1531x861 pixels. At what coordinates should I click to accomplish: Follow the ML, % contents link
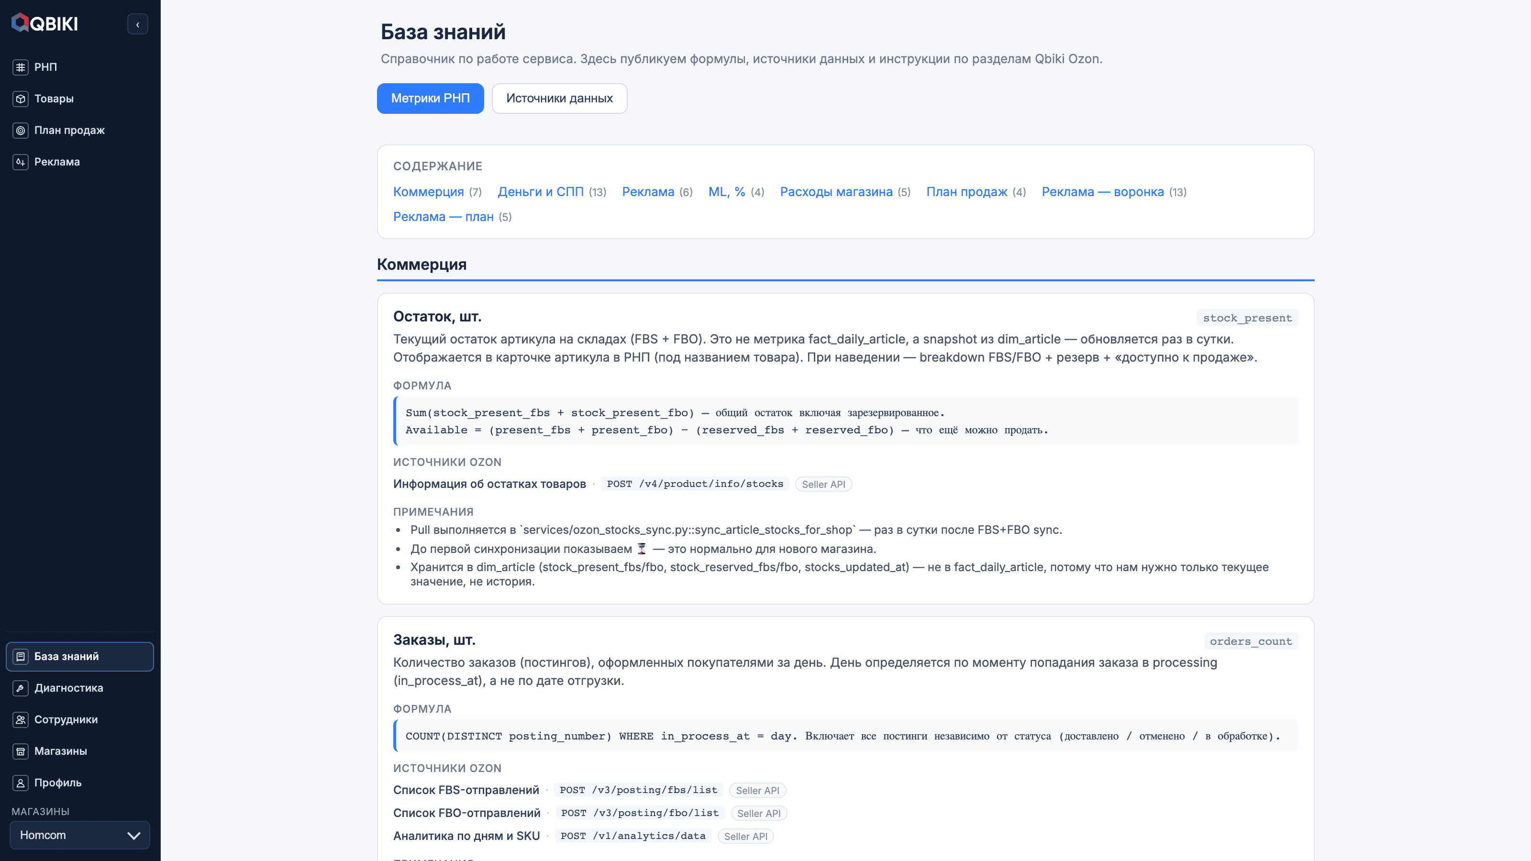click(727, 191)
